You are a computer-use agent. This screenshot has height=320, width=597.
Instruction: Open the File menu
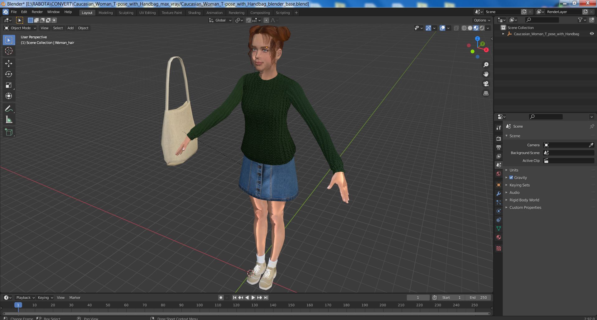pos(14,12)
